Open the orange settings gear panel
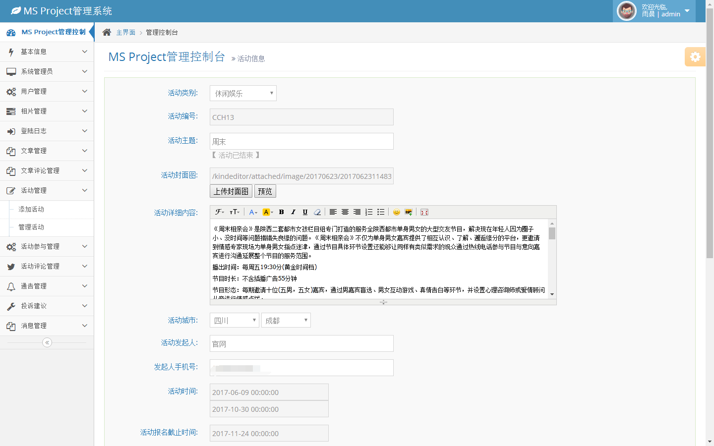714x446 pixels. click(x=695, y=57)
